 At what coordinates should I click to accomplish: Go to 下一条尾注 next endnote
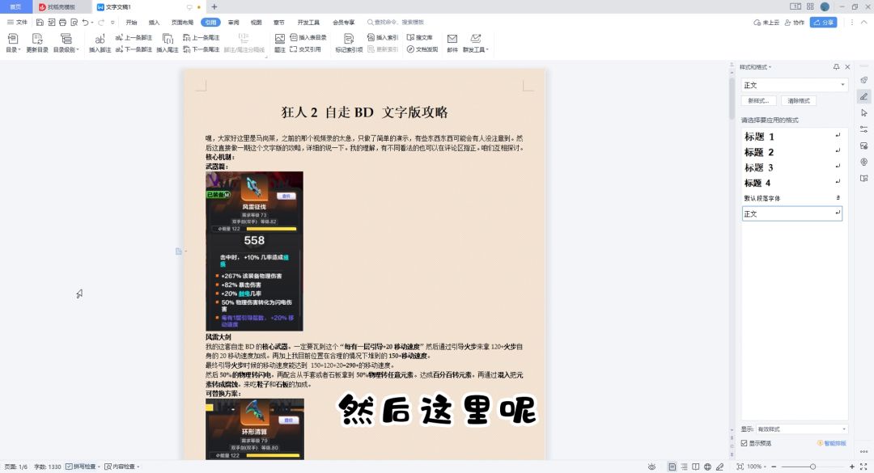click(202, 49)
